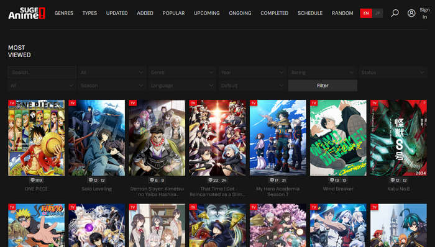The image size is (435, 247).
Task: Open the ONE PIECE title link
Action: click(36, 189)
